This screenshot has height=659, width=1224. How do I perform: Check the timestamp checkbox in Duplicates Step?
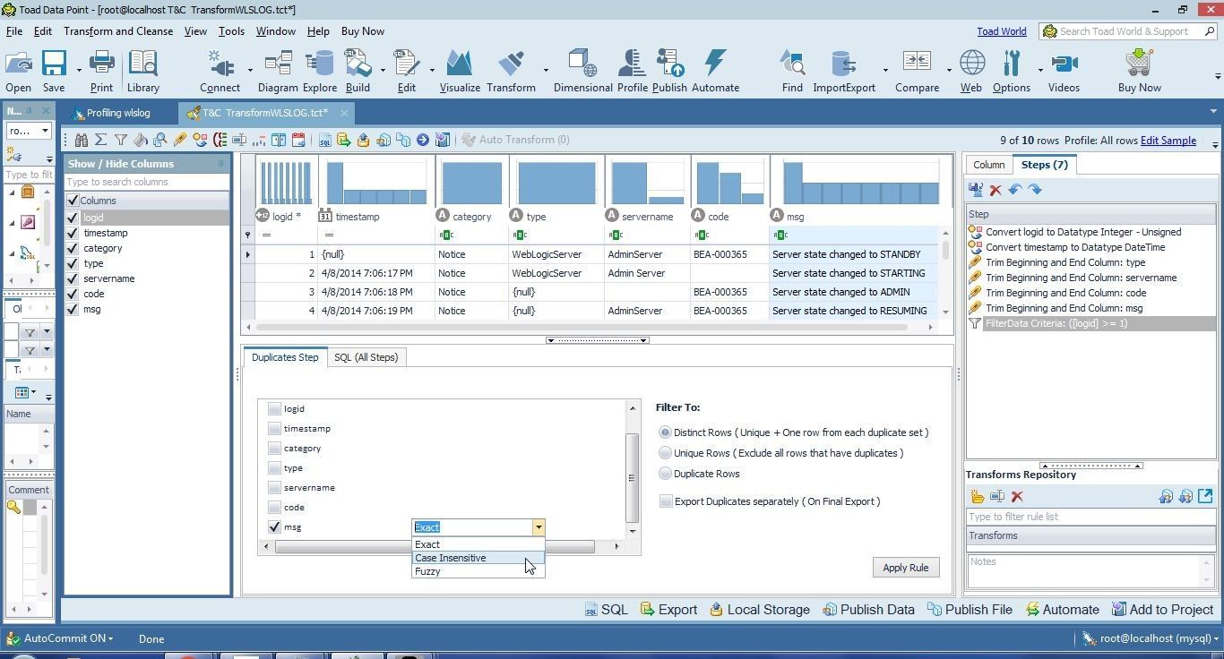pos(275,428)
